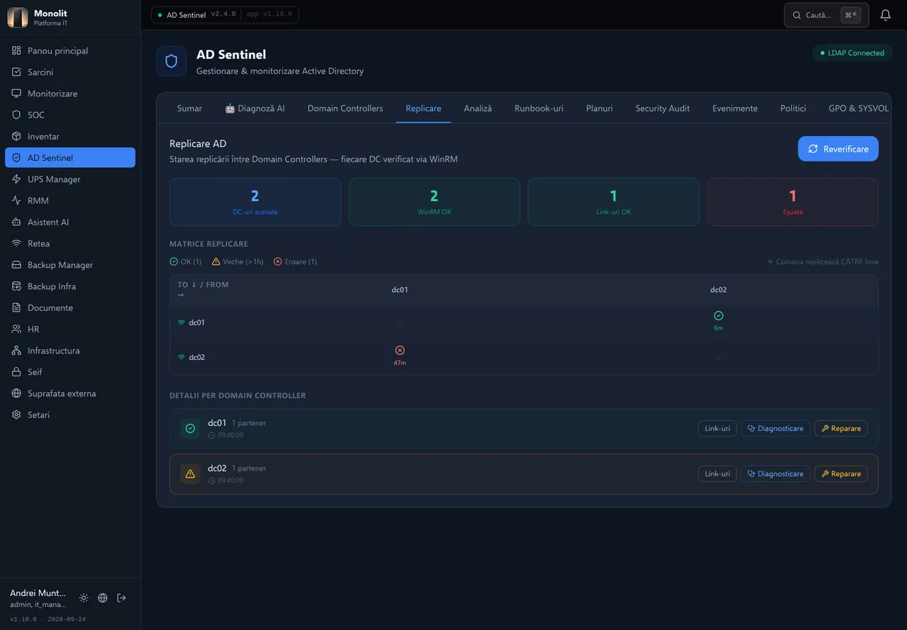
Task: Run Diagnosticare for dc02
Action: (775, 473)
